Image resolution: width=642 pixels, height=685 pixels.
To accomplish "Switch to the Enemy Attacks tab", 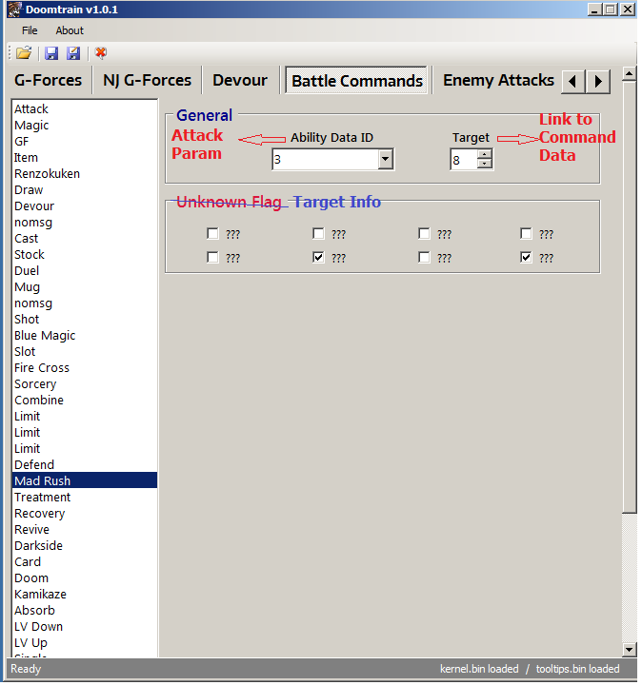I will click(x=498, y=80).
